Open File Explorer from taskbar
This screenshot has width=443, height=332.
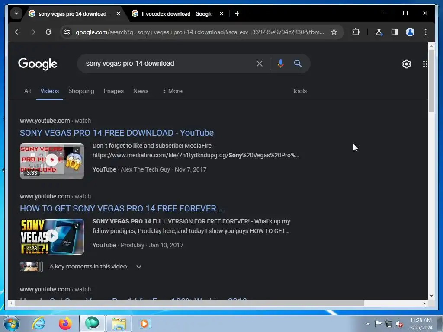(x=119, y=323)
